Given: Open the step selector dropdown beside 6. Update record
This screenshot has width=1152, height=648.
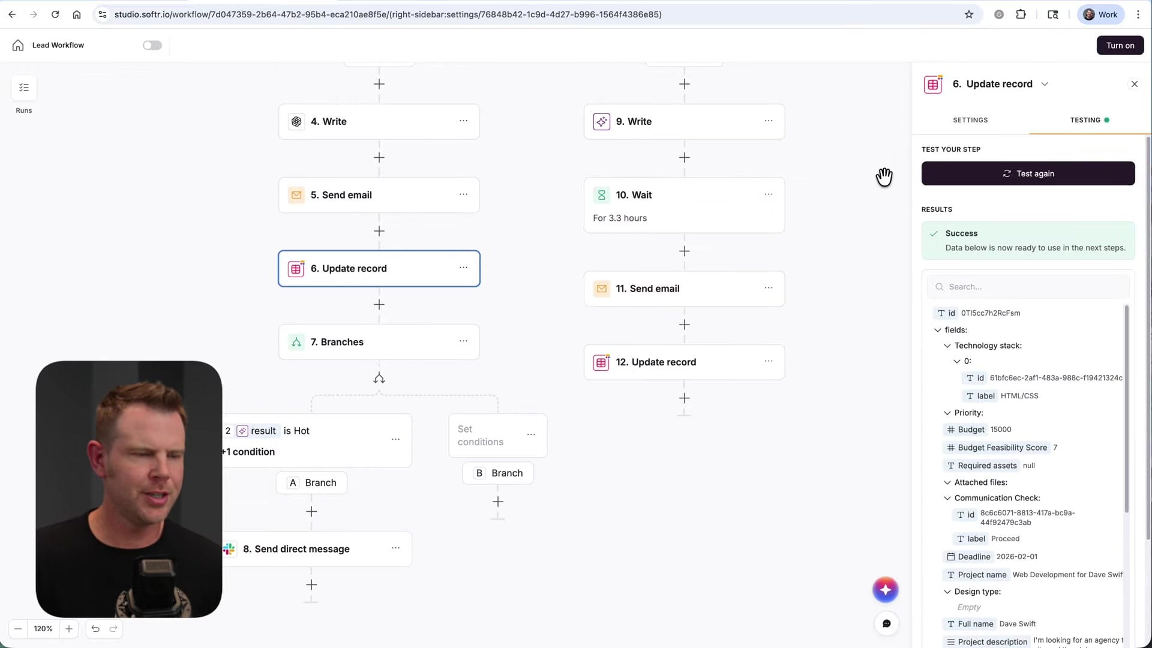Looking at the screenshot, I should pyautogui.click(x=1045, y=84).
